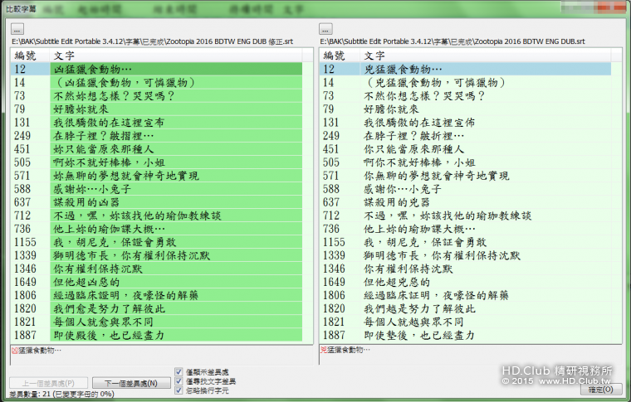Select left pane row 79 好膽妳就來
Viewport: 631px width, 402px height.
pyautogui.click(x=157, y=109)
